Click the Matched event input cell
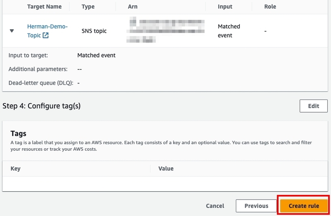The height and width of the screenshot is (216, 331). pyautogui.click(x=229, y=31)
